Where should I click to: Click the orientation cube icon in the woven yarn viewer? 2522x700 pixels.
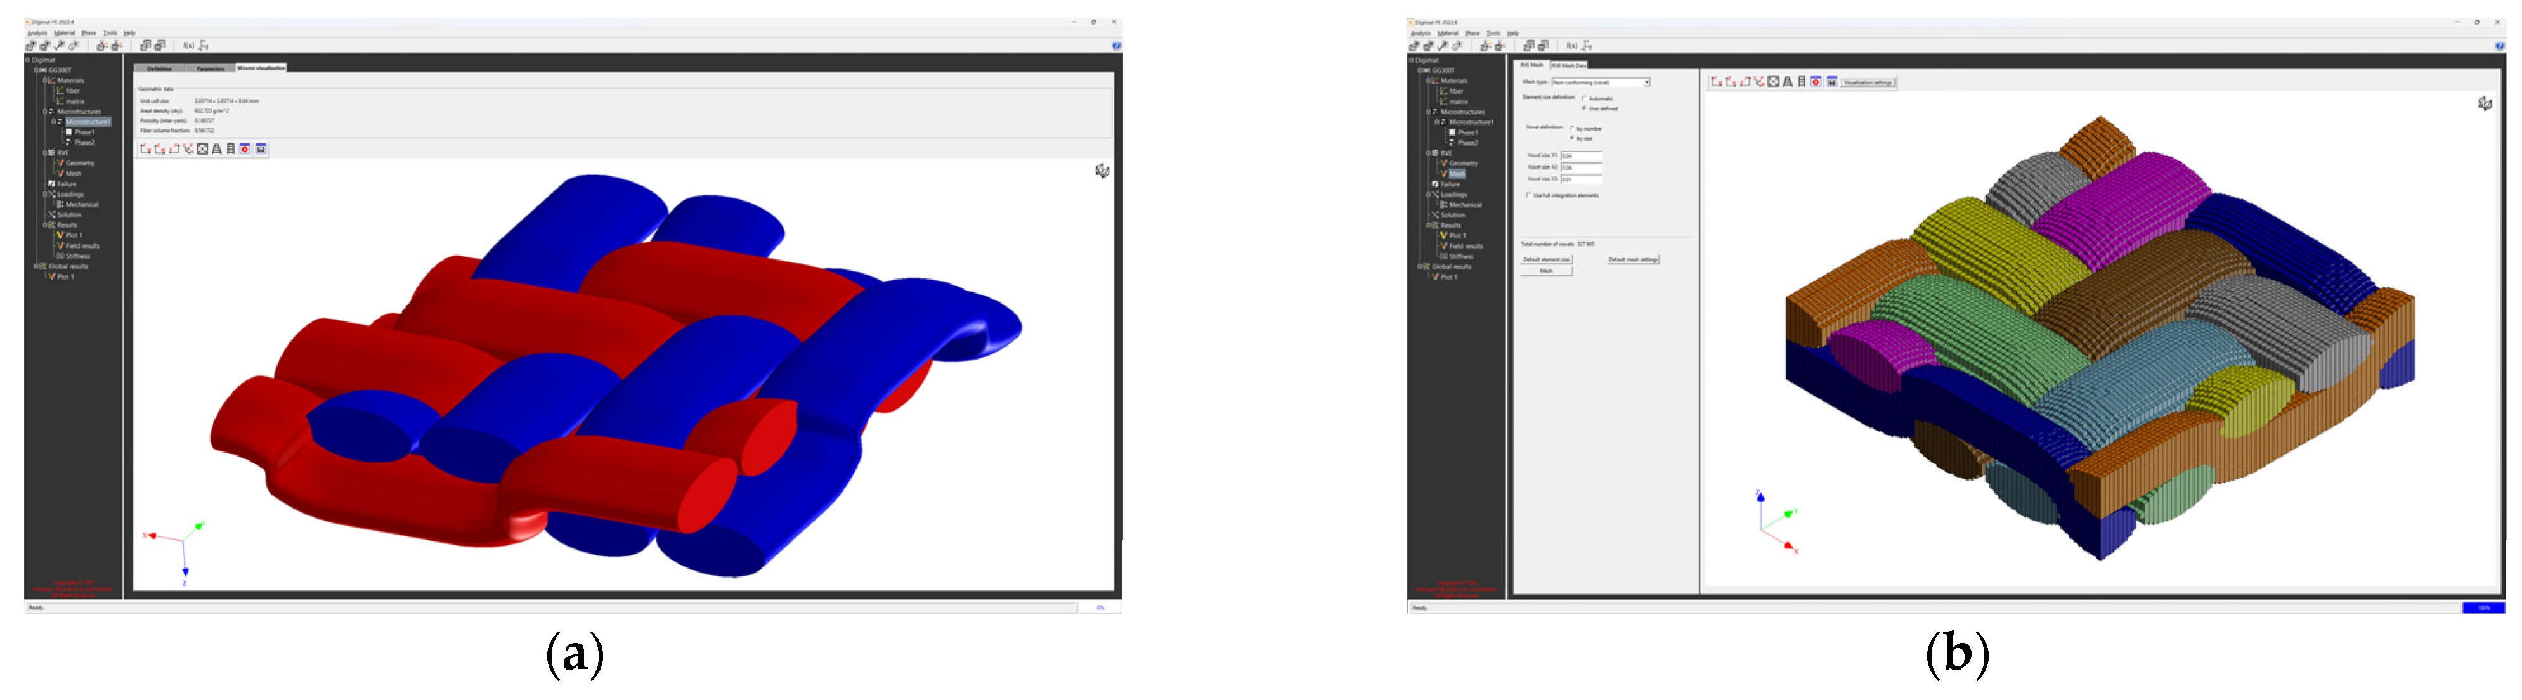(1102, 171)
